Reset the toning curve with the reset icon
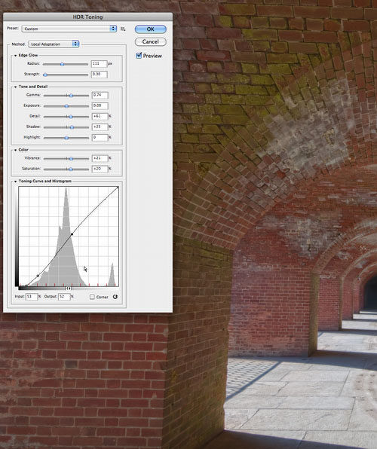Screen dimensions: 377x449 pyautogui.click(x=115, y=297)
